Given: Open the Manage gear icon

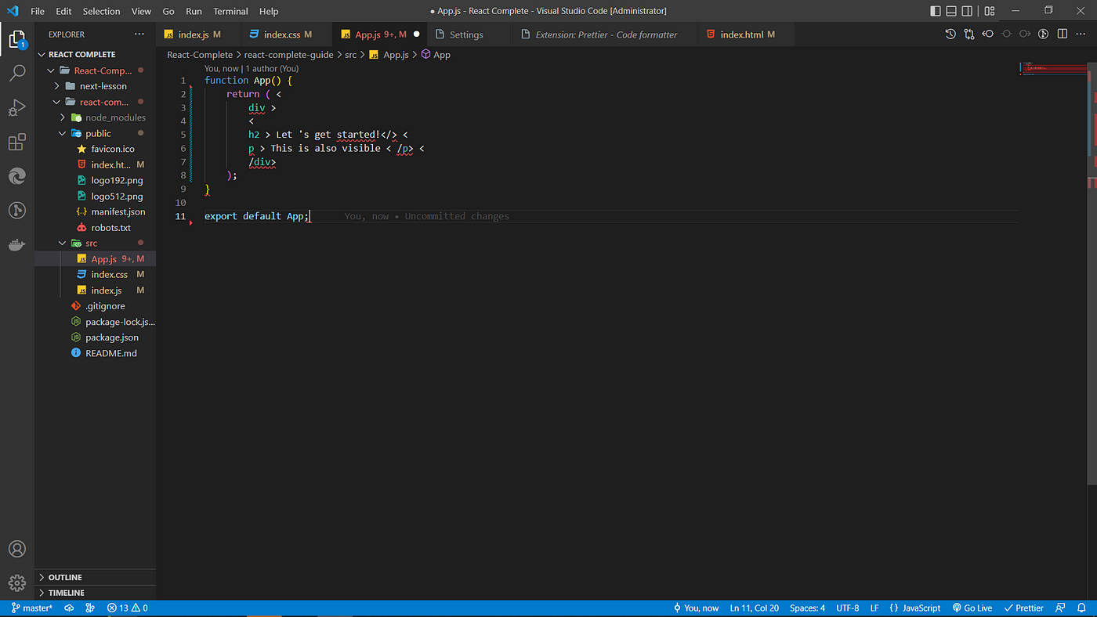Looking at the screenshot, I should [x=17, y=583].
